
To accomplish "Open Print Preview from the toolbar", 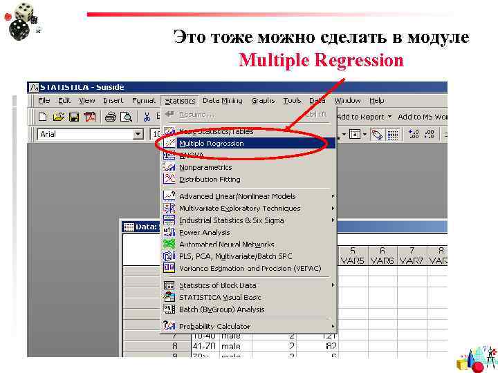I will click(x=126, y=117).
